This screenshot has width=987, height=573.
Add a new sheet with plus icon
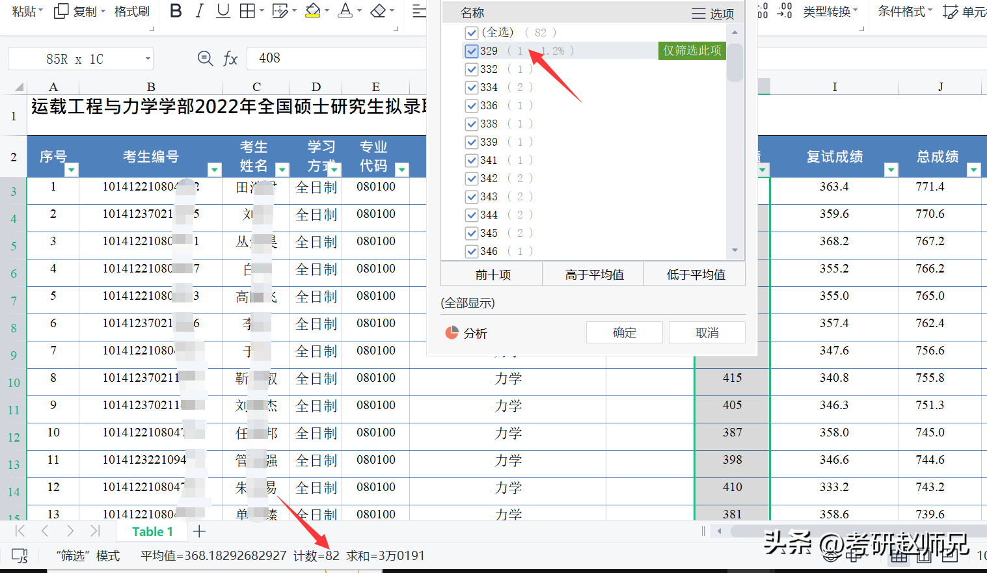(x=199, y=531)
